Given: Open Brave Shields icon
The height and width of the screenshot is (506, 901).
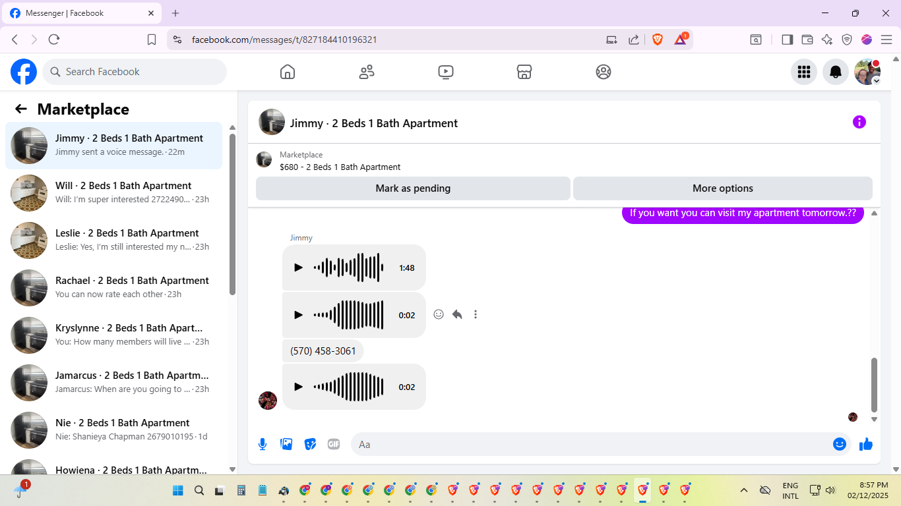Looking at the screenshot, I should 658,40.
